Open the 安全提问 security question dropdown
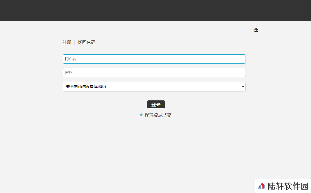This screenshot has width=311, height=193. pos(154,86)
